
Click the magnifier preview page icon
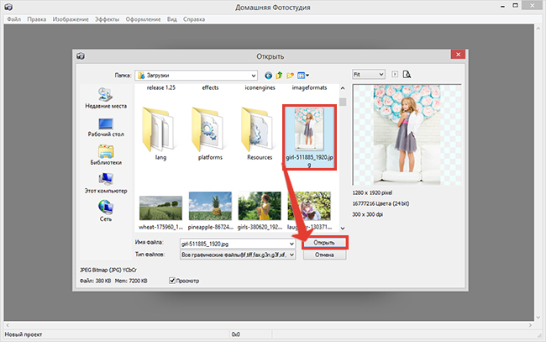[407, 74]
